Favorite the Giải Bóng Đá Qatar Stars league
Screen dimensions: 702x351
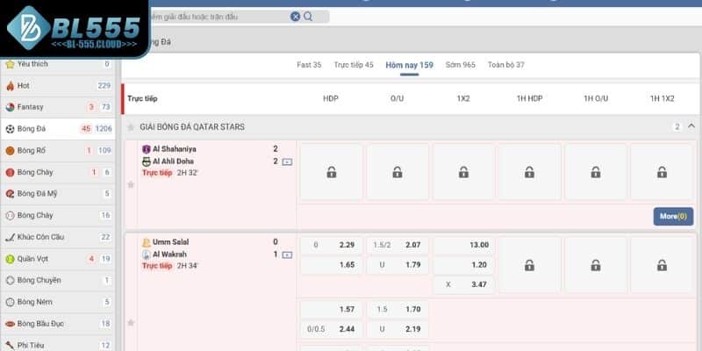(132, 127)
